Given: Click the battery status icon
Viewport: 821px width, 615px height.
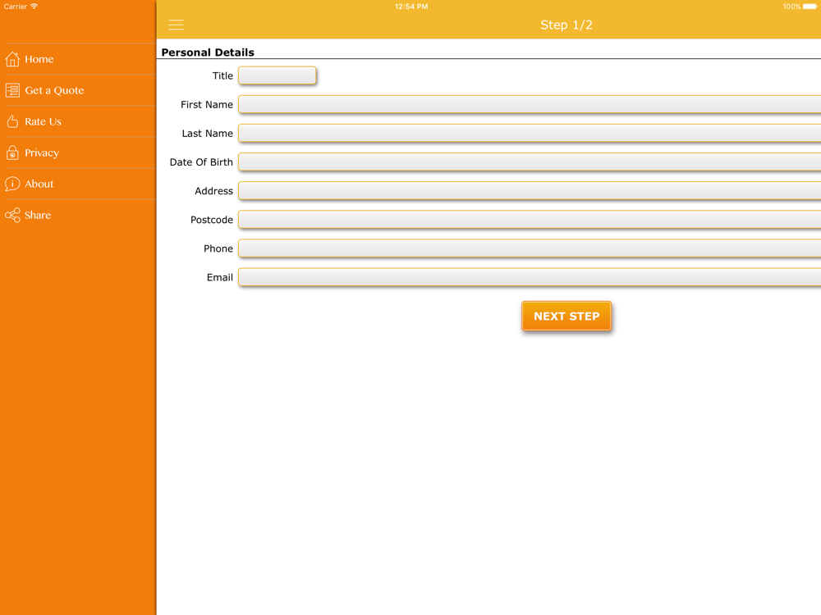Looking at the screenshot, I should pos(810,7).
